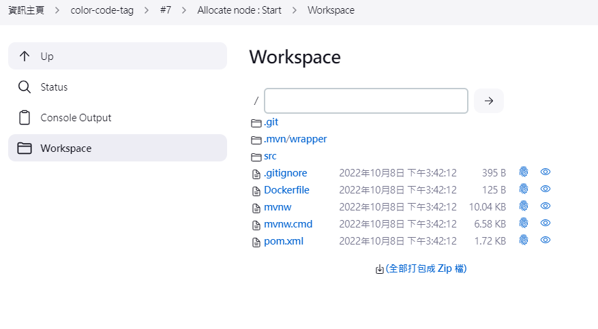This screenshot has height=329, width=598.
Task: Expand chevron after Allocate node : Start
Action: (x=295, y=10)
